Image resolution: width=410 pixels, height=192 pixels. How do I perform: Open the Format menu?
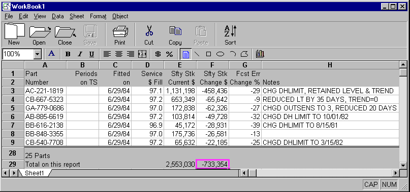click(98, 16)
